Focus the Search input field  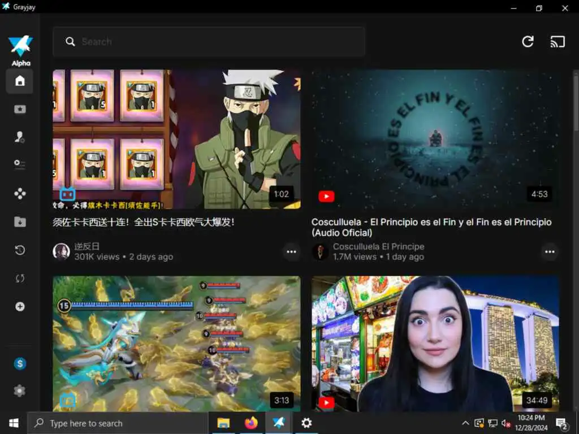tap(209, 42)
